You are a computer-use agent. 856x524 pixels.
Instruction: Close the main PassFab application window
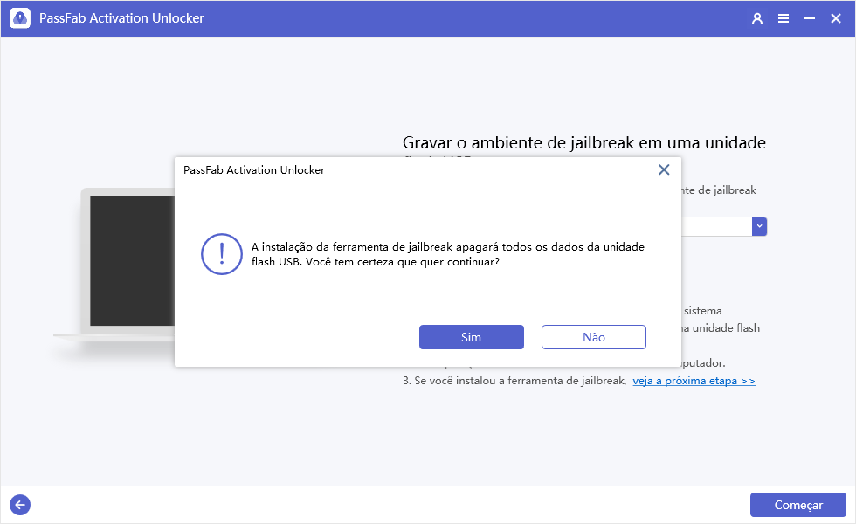(836, 18)
